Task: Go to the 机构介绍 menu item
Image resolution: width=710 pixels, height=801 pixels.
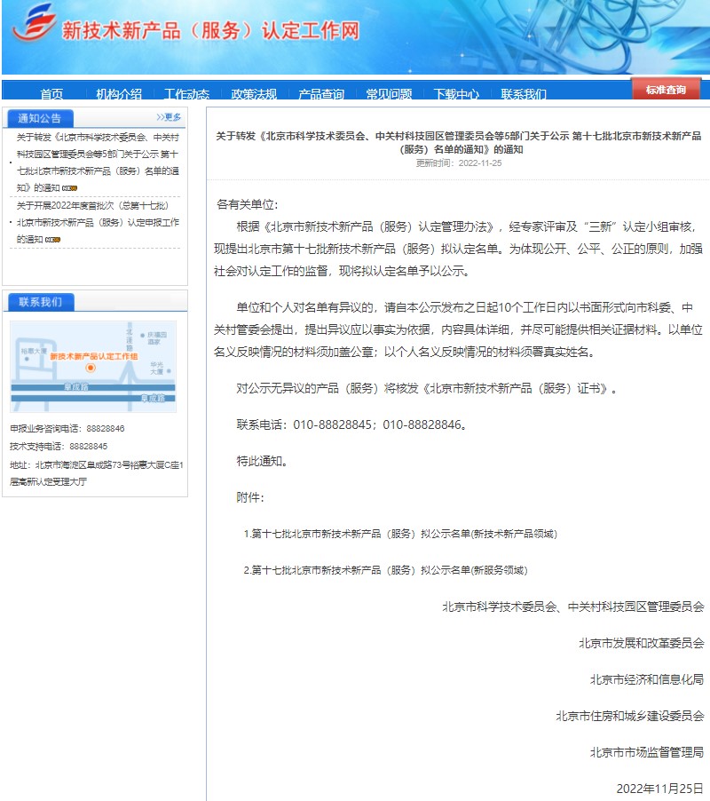Action: pyautogui.click(x=119, y=94)
